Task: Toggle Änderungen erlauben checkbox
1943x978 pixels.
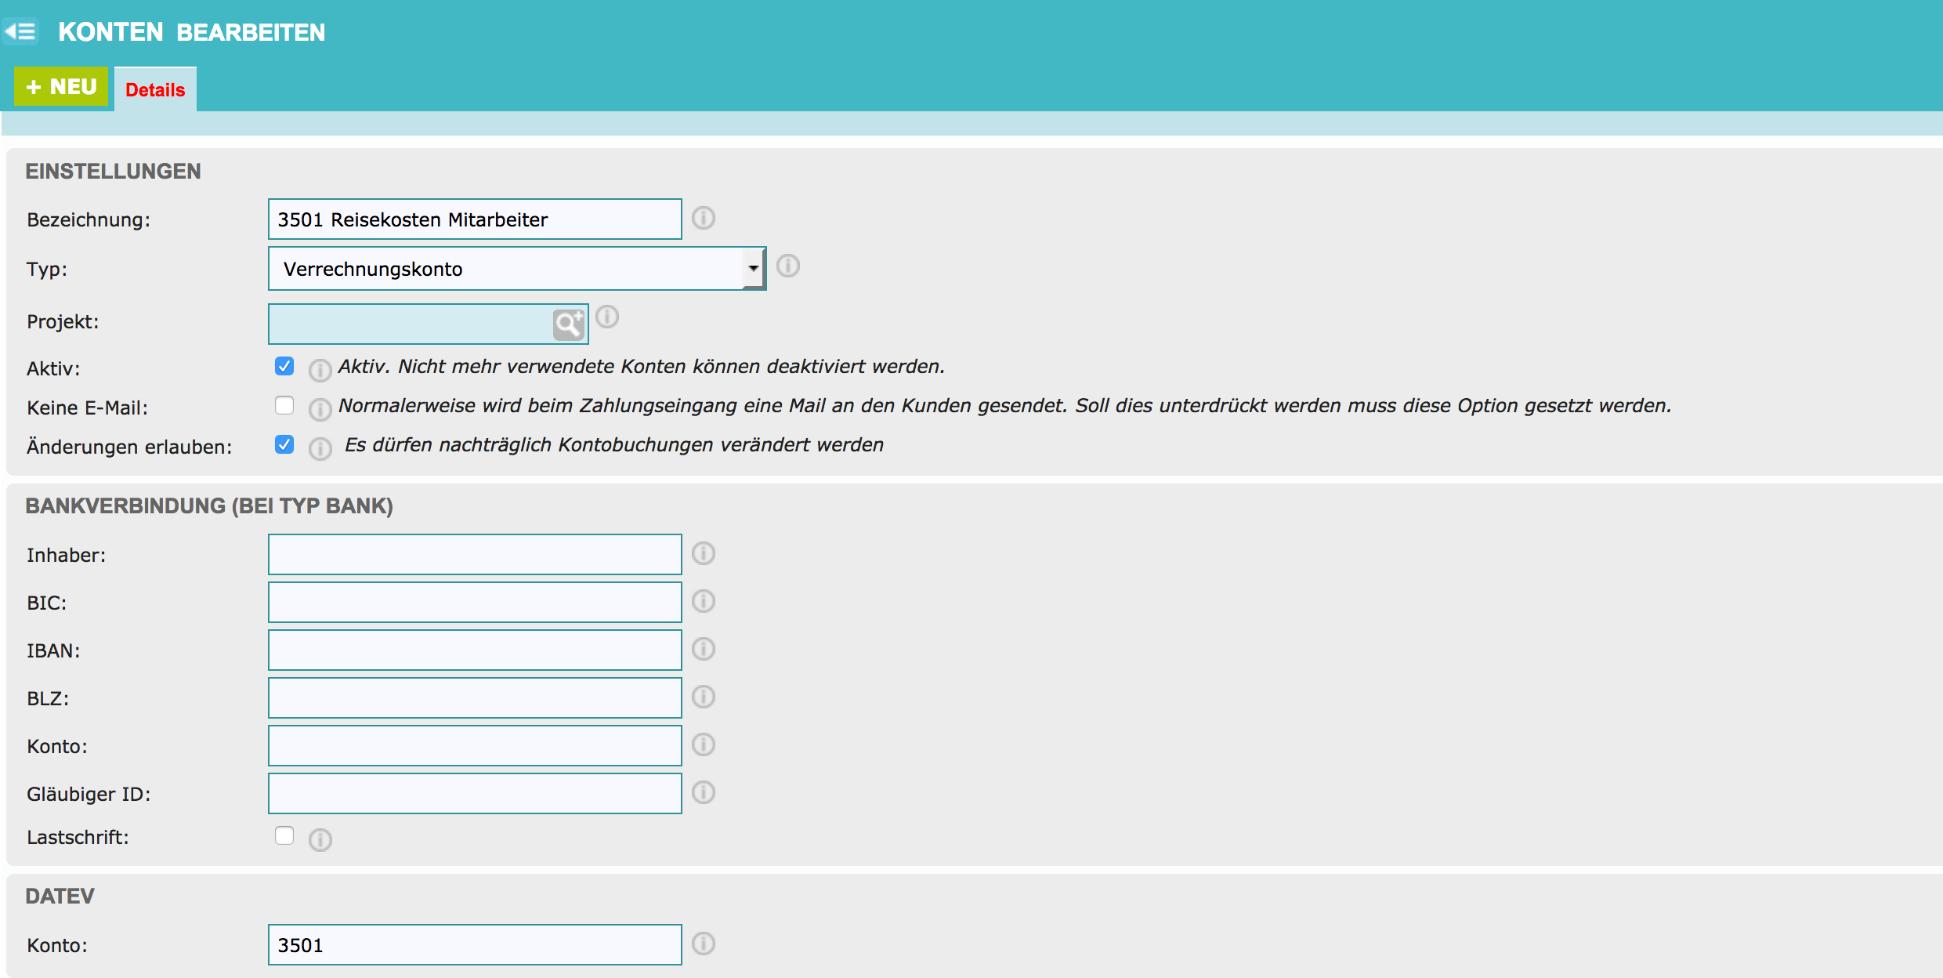Action: 284,444
